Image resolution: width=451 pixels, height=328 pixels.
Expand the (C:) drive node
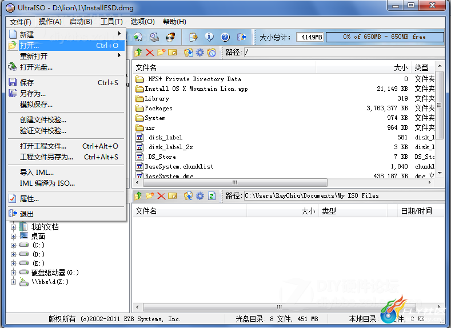(x=13, y=245)
